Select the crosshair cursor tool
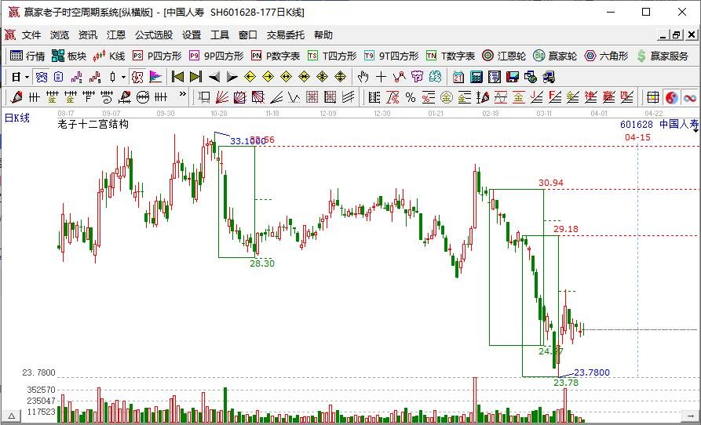This screenshot has width=701, height=425. click(x=381, y=77)
